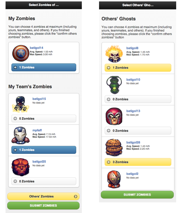Screen dimensions: 185x213
Task: Expand batigol14's blue 1 Zombies bar
Action: pos(44,67)
